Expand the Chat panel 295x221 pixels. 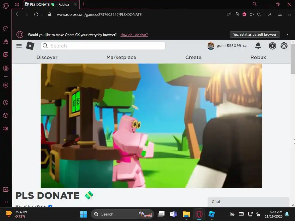point(248,202)
